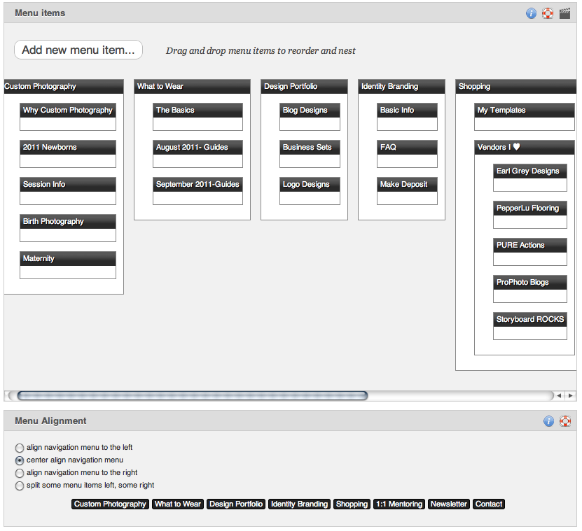This screenshot has width=582, height=531.
Task: Click Newsletter in the preview bar
Action: (449, 504)
